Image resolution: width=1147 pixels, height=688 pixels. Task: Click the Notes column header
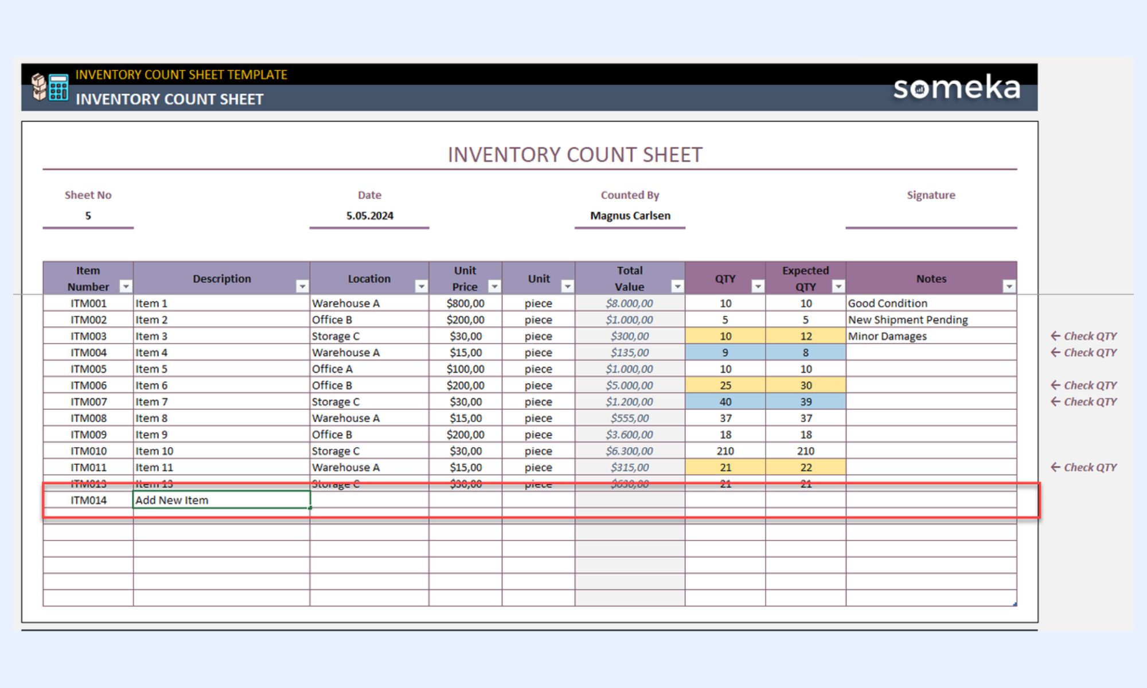[931, 279]
